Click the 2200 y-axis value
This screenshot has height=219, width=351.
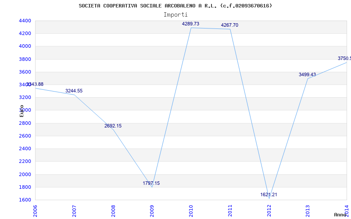point(25,161)
